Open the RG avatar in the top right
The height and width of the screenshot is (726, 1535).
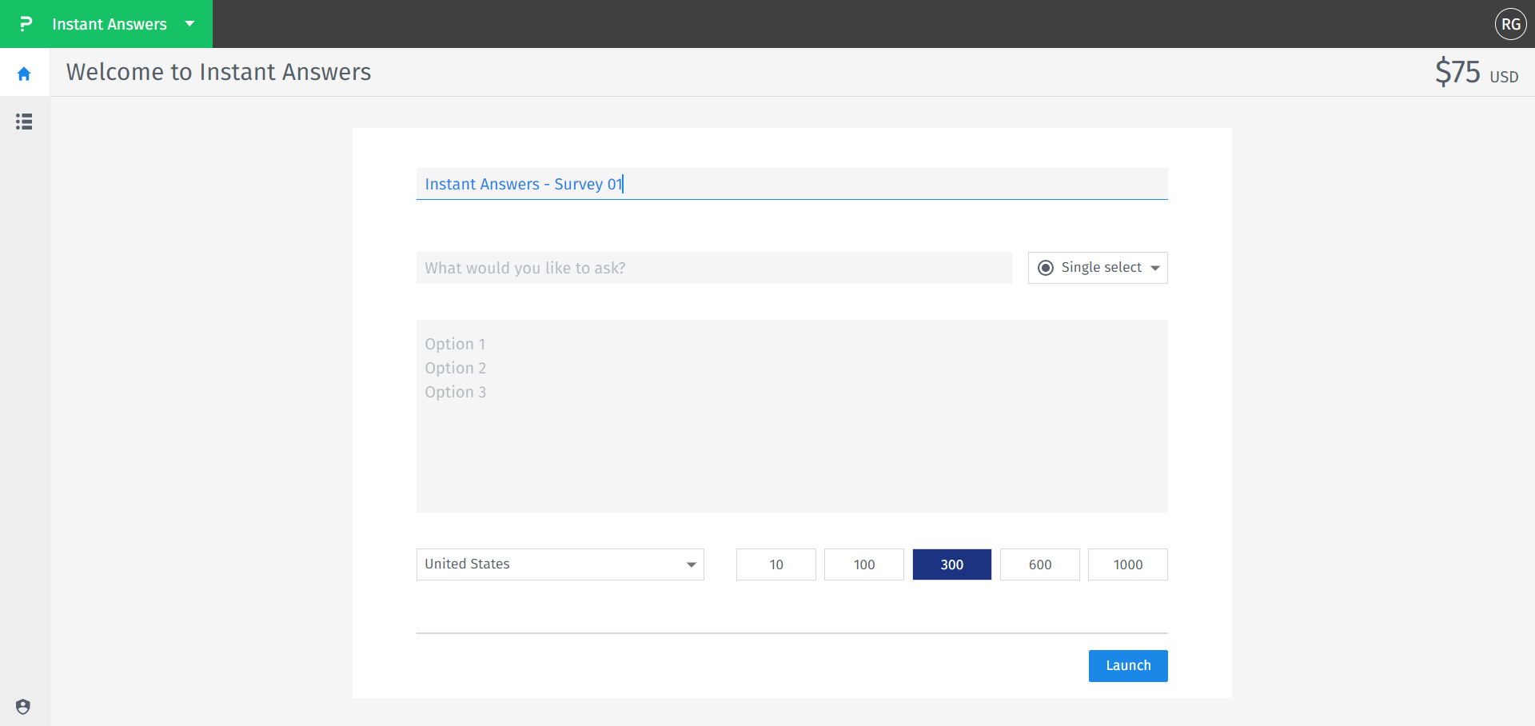[x=1511, y=24]
